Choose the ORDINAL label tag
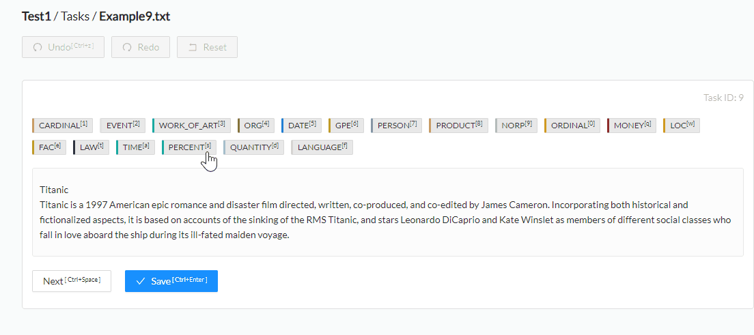The width and height of the screenshot is (754, 335). coord(572,126)
